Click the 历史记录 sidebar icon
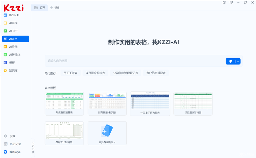This screenshot has width=256, height=158. click(x=5, y=144)
